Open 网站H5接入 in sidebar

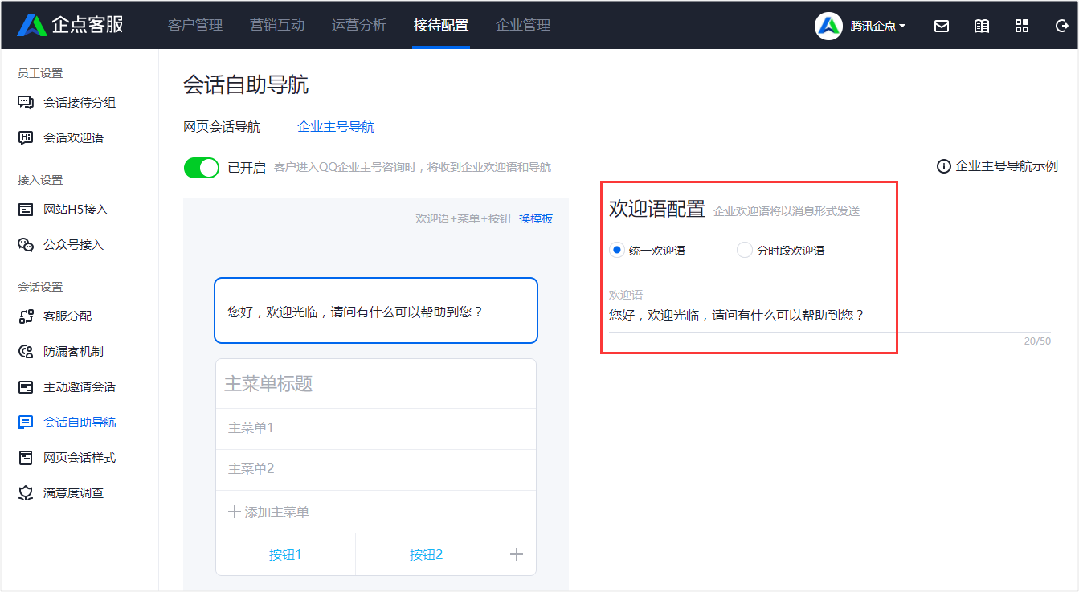[76, 210]
